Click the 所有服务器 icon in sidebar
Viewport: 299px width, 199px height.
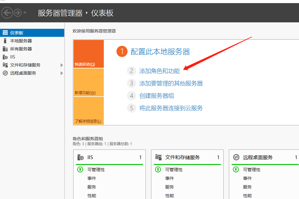5,49
